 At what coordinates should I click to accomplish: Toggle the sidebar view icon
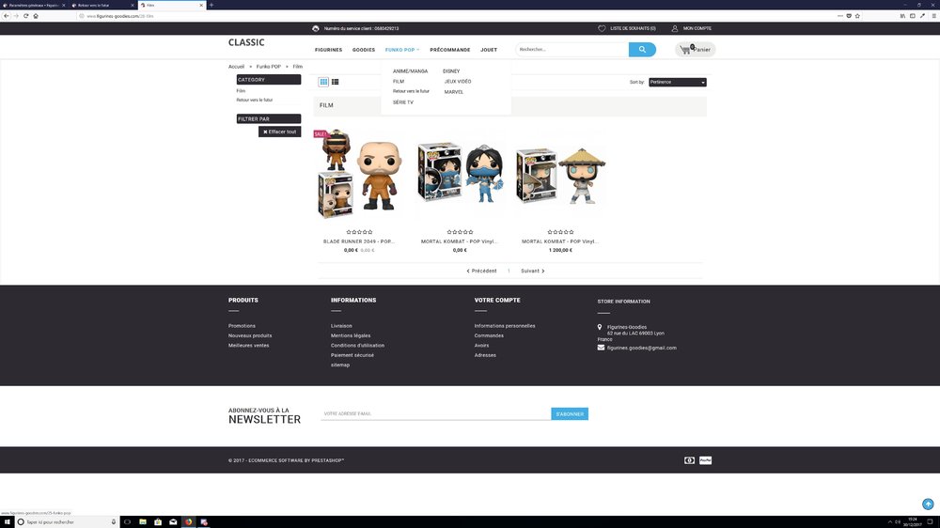pyautogui.click(x=913, y=16)
